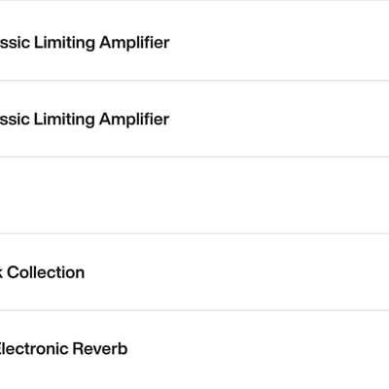The width and height of the screenshot is (389, 389).
Task: Click the cut-off 'ssic' text in second row
Action: tap(15, 119)
